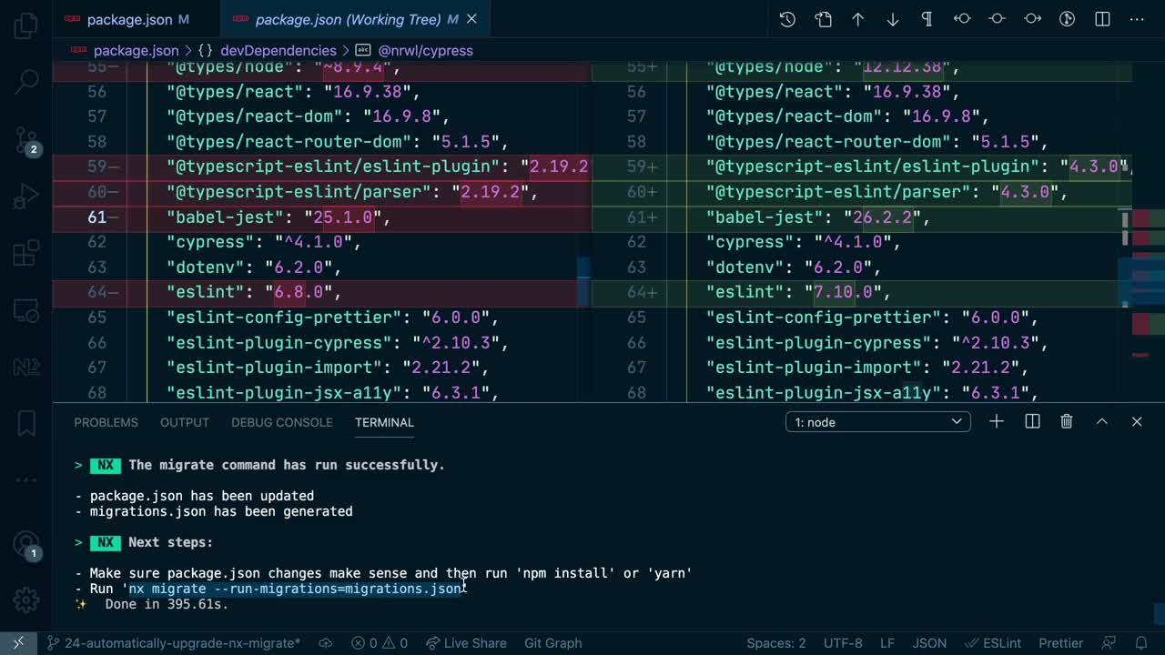Open the Nx Console sidebar view
The height and width of the screenshot is (655, 1165).
point(25,367)
